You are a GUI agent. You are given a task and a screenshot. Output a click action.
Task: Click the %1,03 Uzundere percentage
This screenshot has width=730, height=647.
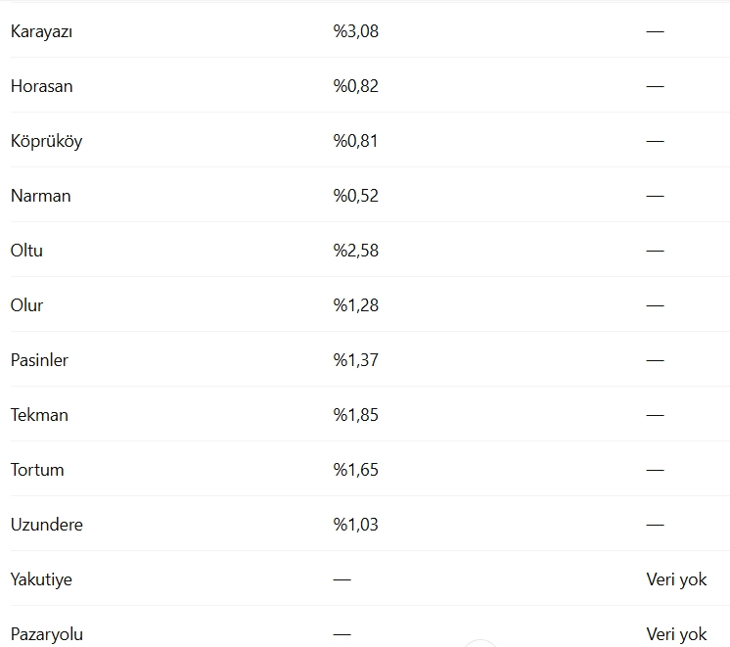click(355, 525)
